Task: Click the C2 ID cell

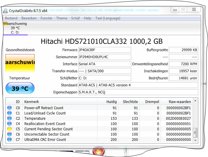Action: point(18,118)
